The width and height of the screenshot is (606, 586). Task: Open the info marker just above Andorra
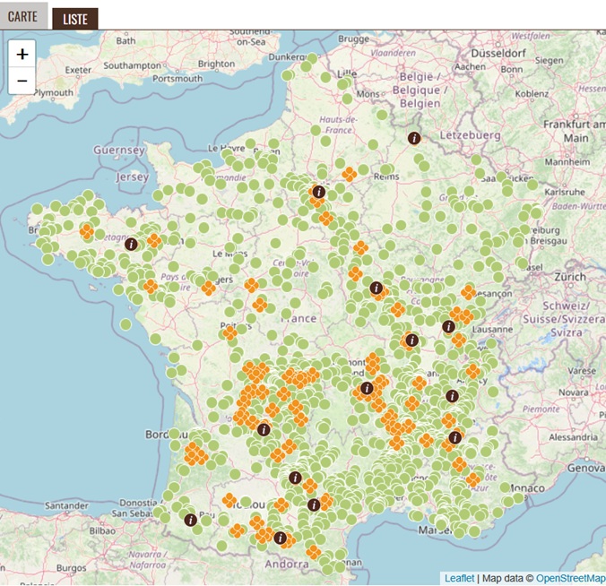point(281,538)
